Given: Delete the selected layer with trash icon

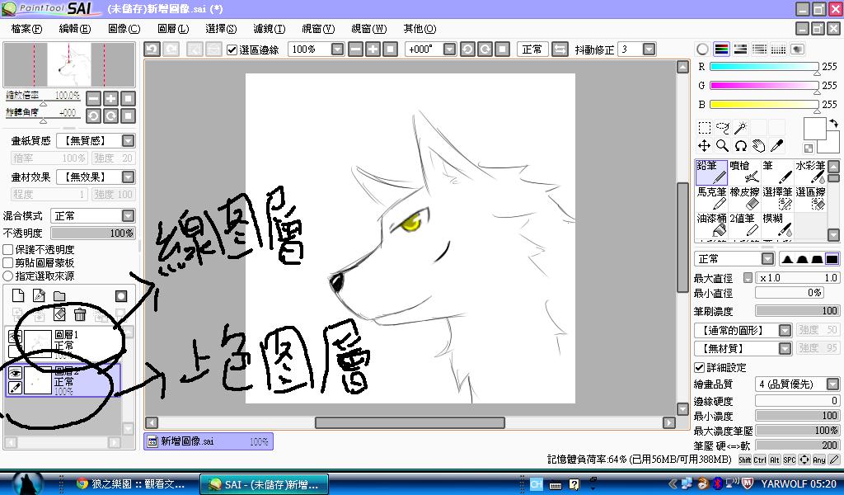Looking at the screenshot, I should click(x=80, y=314).
